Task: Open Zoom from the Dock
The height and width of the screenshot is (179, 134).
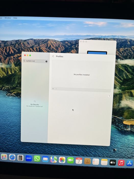Action: (29, 158)
